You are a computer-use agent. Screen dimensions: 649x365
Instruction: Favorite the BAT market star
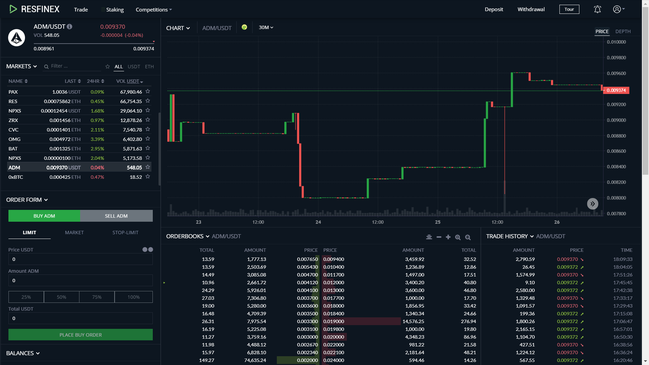click(148, 148)
